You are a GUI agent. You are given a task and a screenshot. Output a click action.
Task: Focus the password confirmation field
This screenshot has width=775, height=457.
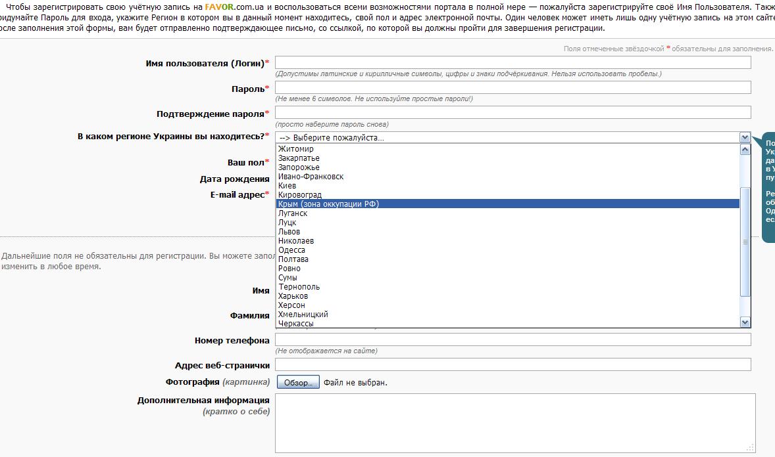click(x=512, y=112)
